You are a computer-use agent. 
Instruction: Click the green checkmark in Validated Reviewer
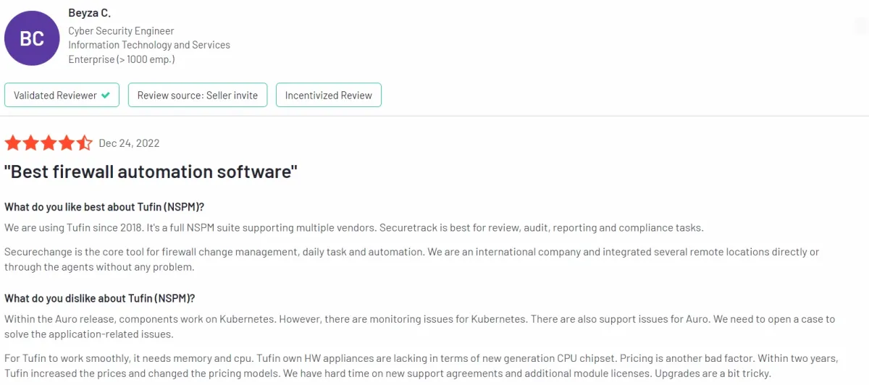click(x=106, y=95)
